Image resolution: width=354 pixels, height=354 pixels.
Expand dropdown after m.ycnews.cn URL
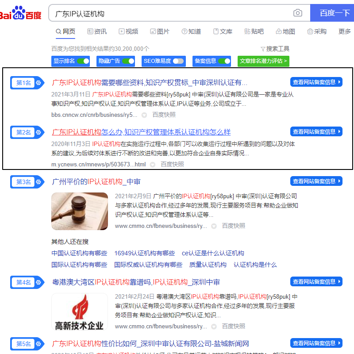[x=153, y=165]
